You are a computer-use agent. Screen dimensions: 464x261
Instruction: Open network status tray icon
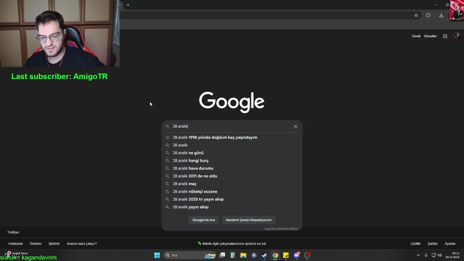(434, 255)
